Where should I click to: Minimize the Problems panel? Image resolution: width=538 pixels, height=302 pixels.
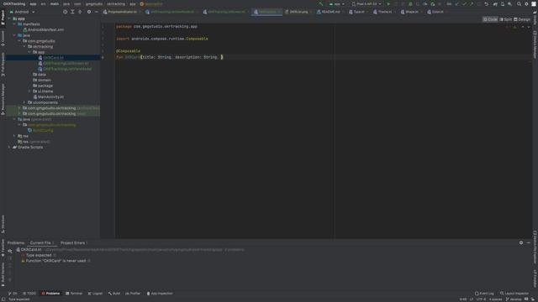point(529,242)
